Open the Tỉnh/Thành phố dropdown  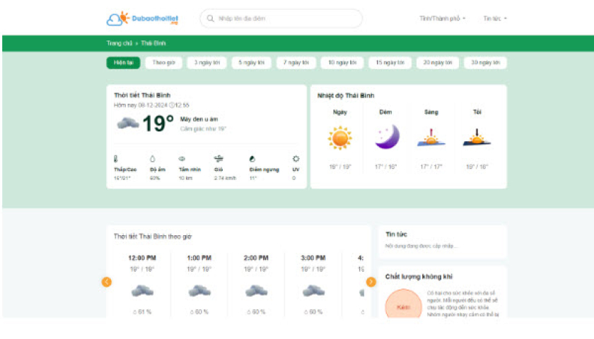point(442,18)
